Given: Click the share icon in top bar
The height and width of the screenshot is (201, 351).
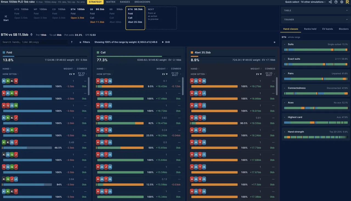Looking at the screenshot, I should (330, 2).
